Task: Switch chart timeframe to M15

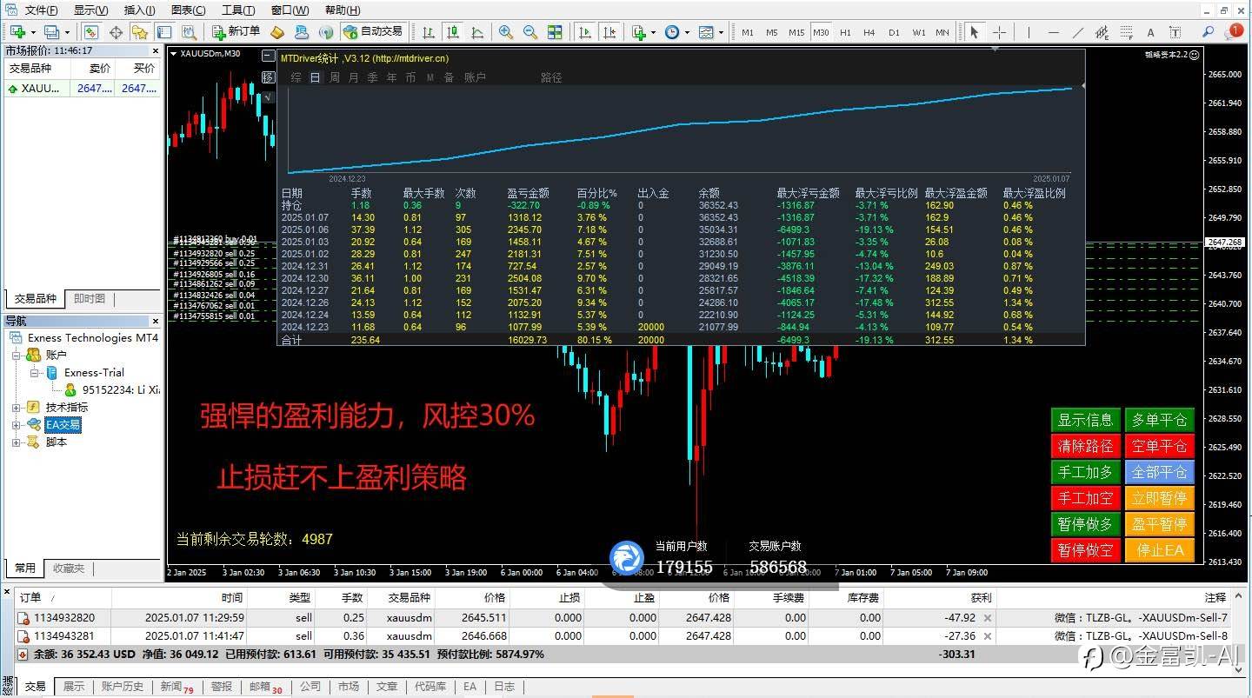Action: tap(796, 32)
